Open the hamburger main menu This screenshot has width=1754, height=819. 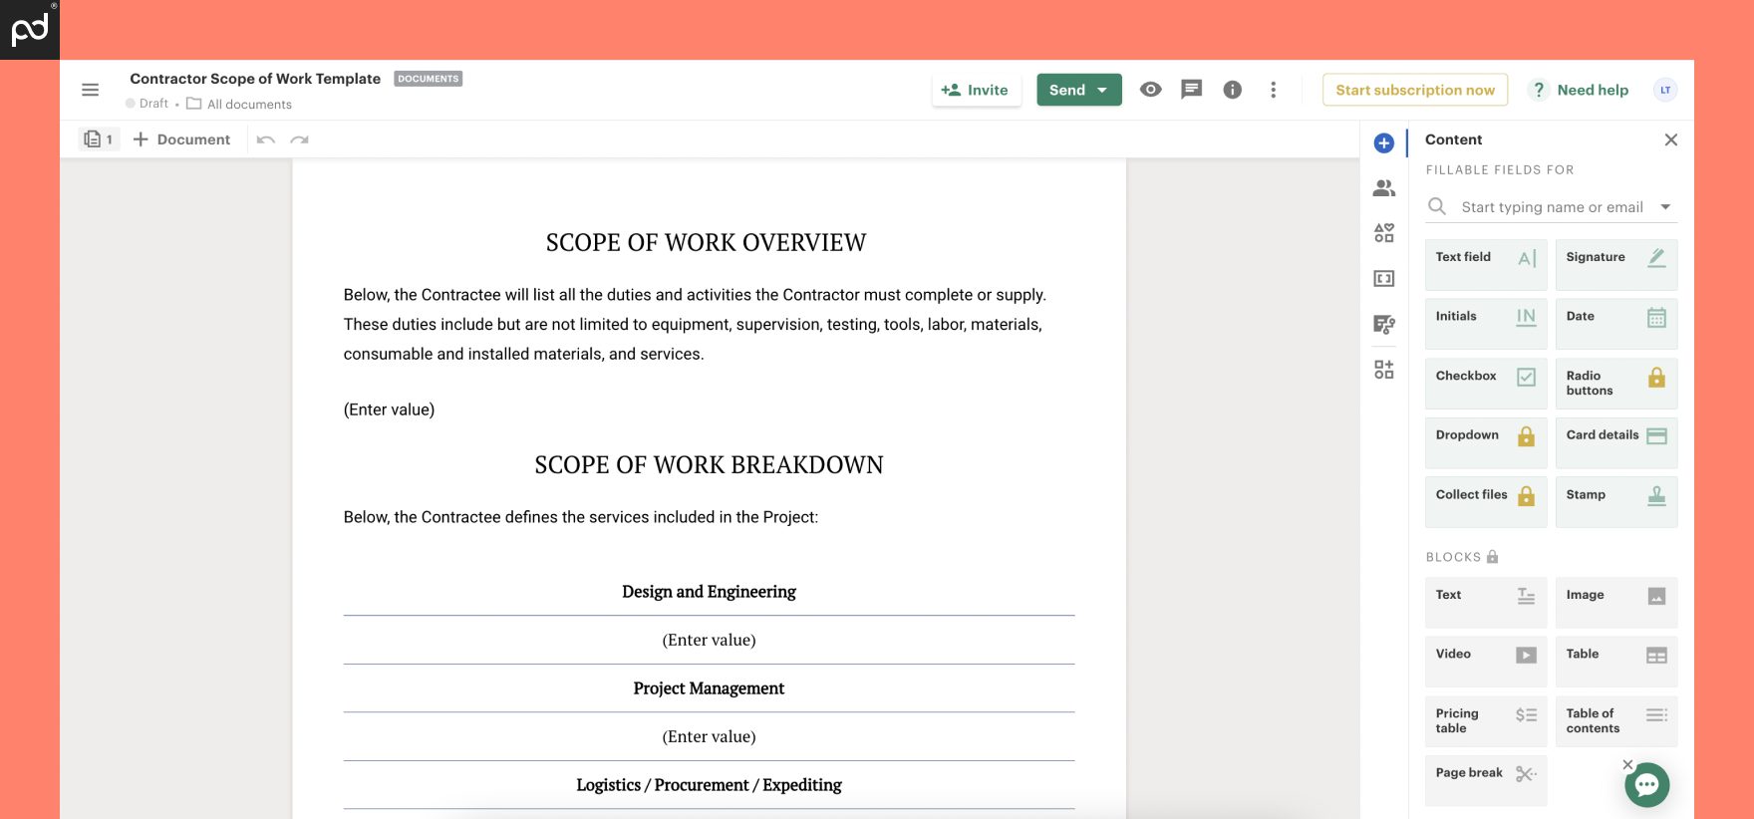click(x=90, y=90)
